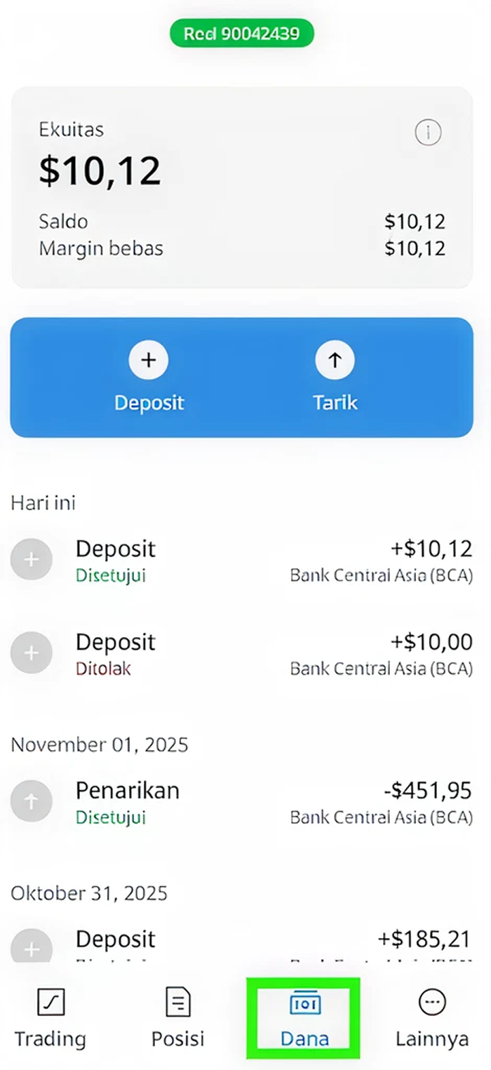Select the Dana wallet icon
Screen dimensions: 491x1070
304,1003
